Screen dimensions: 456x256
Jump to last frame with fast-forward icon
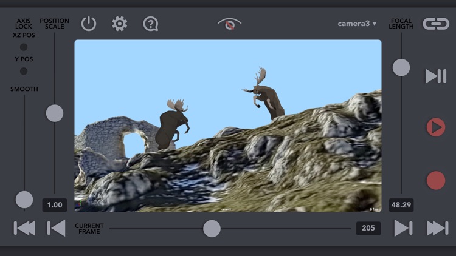coord(438,228)
